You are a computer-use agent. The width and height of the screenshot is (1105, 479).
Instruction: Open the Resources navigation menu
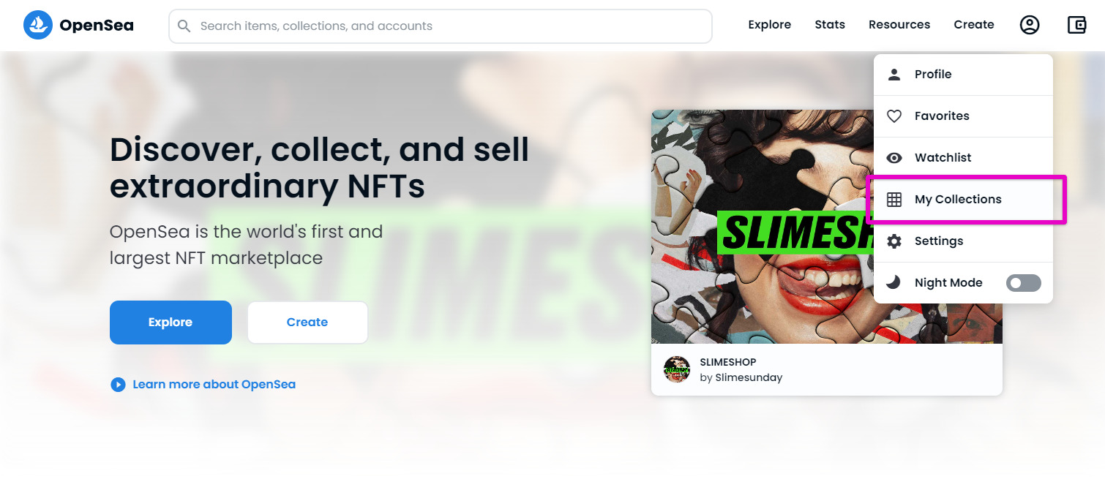pos(899,25)
